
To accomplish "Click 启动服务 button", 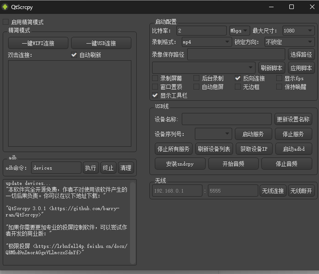I will coord(253,134).
